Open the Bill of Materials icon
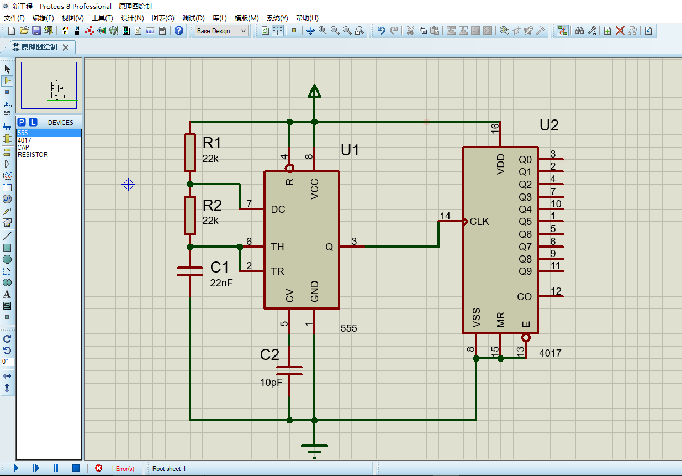 [138, 31]
